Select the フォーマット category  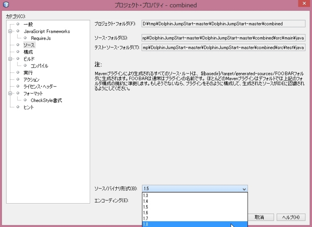click(33, 93)
